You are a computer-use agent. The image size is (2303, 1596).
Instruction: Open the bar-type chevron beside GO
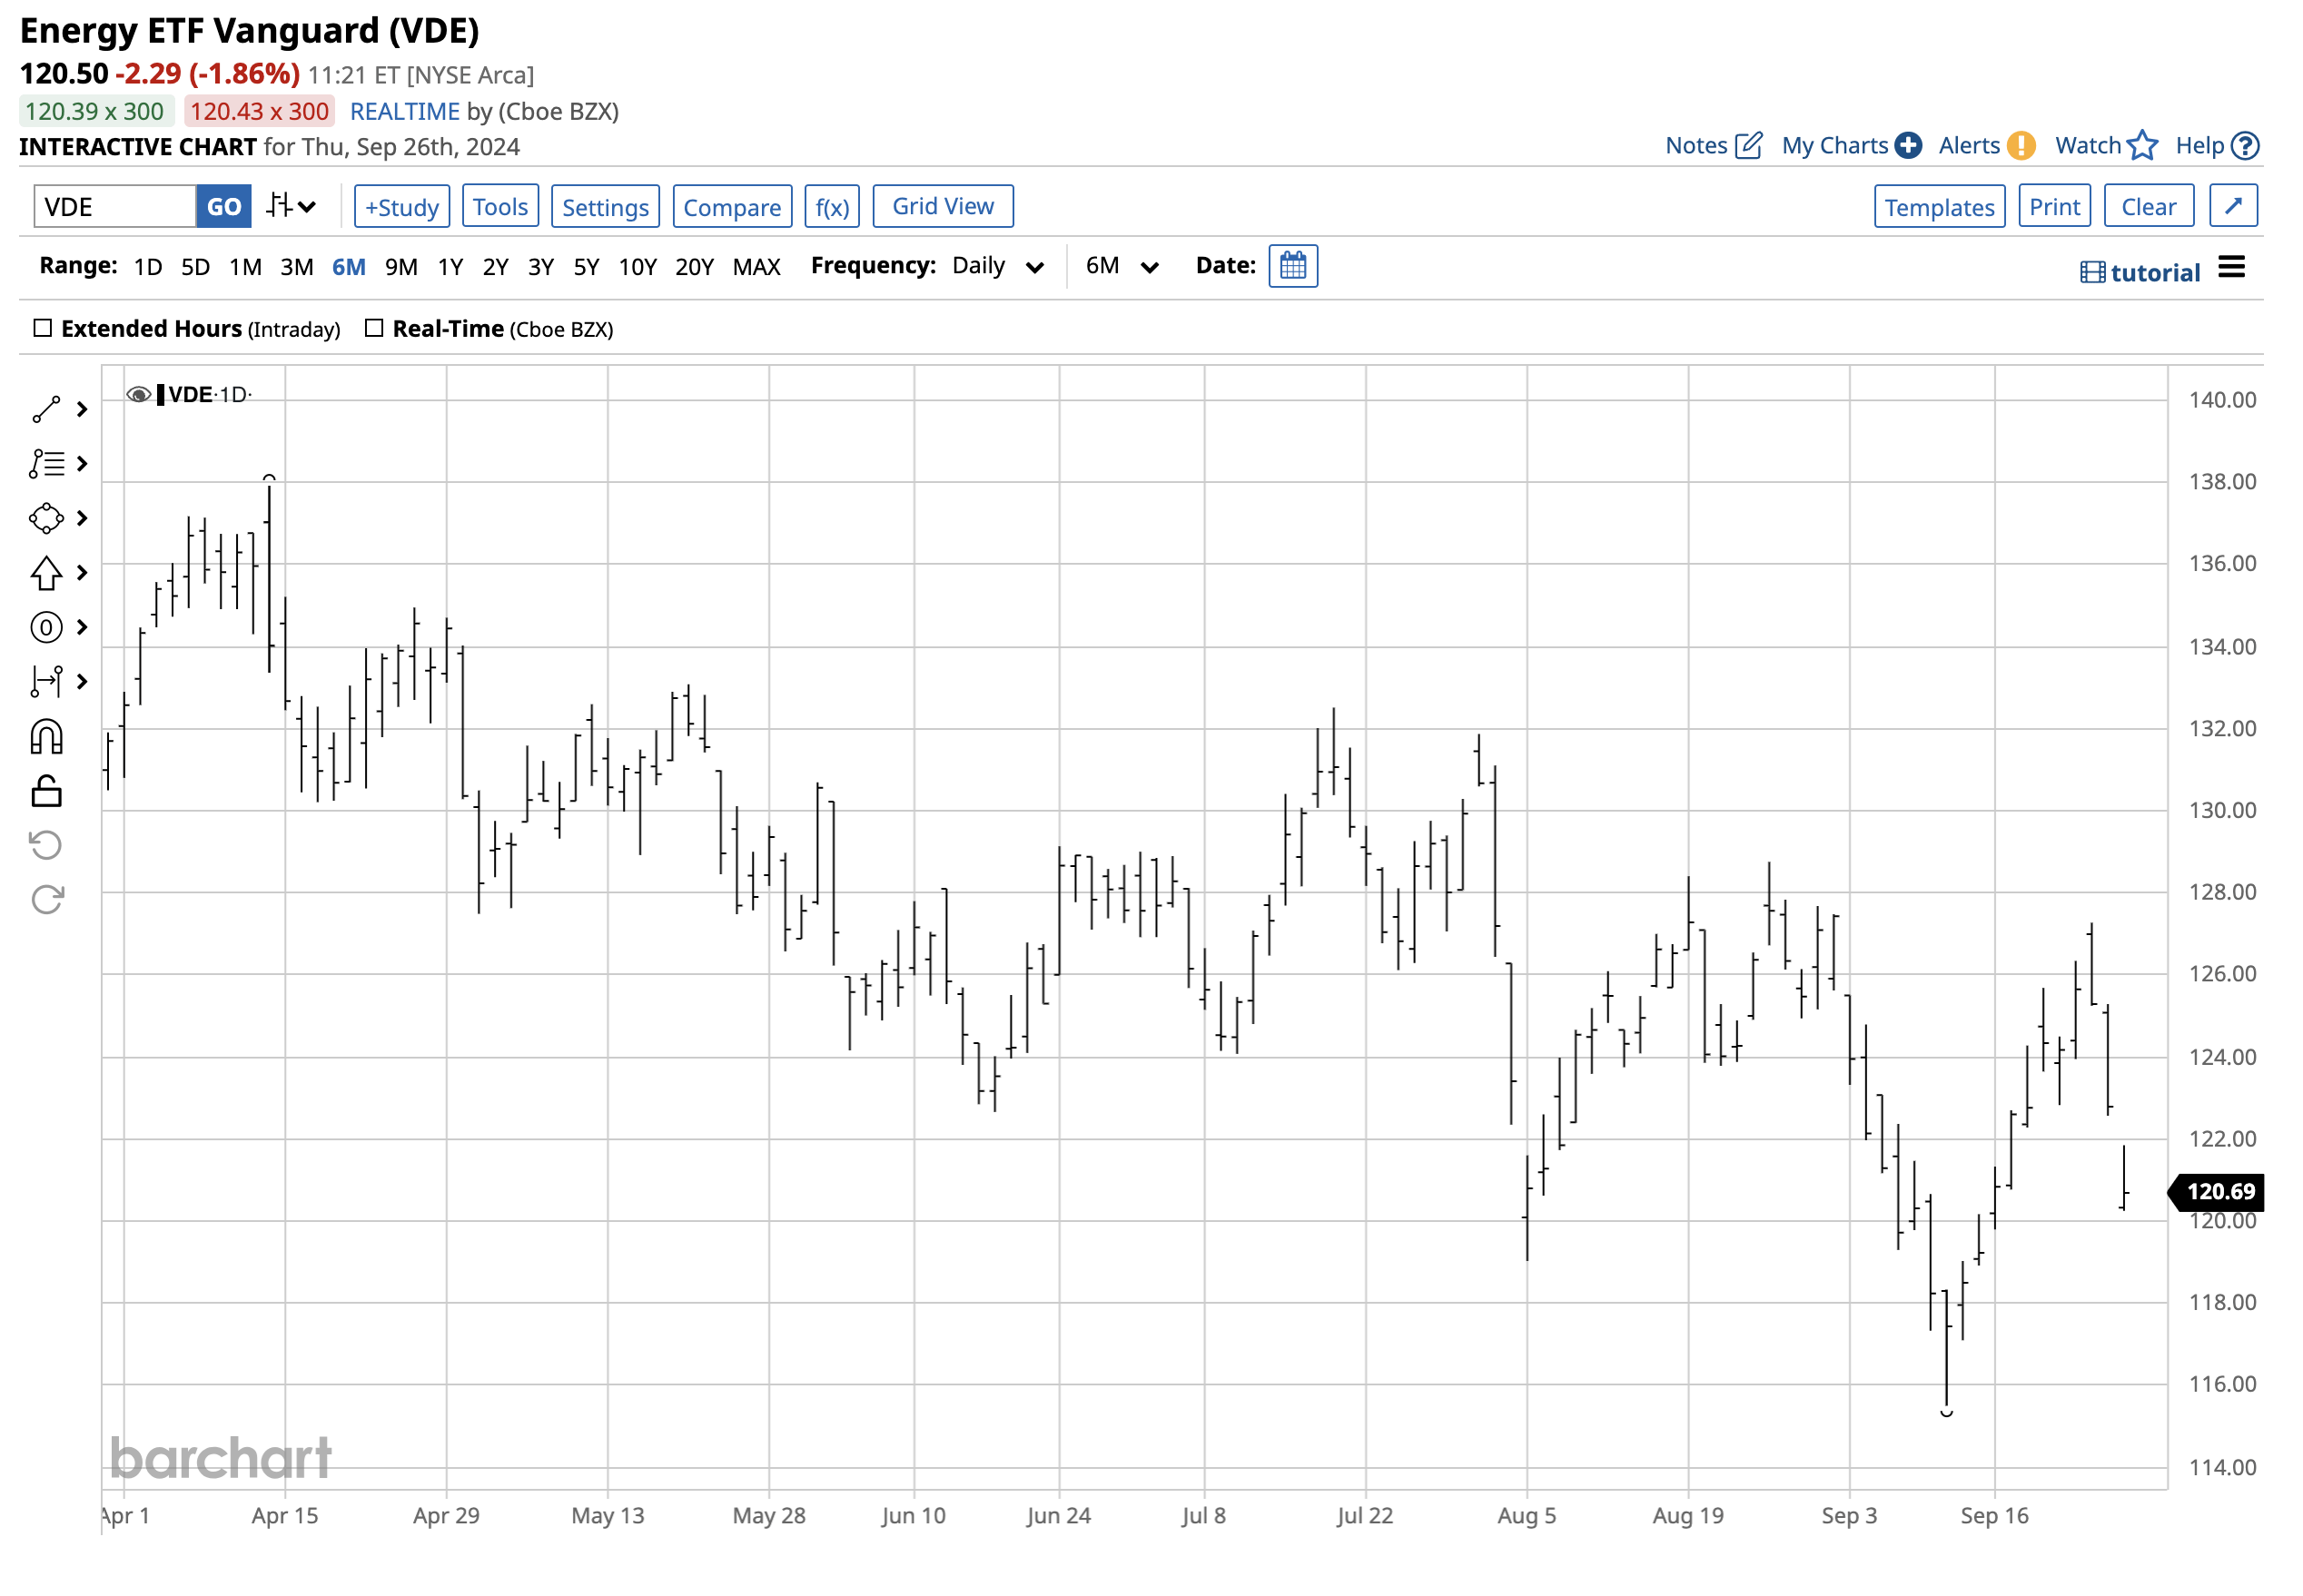pos(291,205)
